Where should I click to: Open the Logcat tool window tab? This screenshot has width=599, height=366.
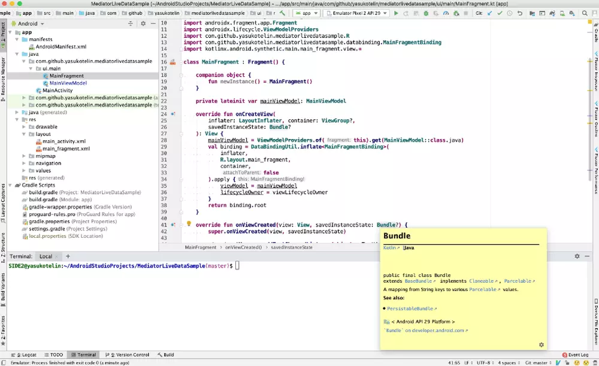coord(24,355)
